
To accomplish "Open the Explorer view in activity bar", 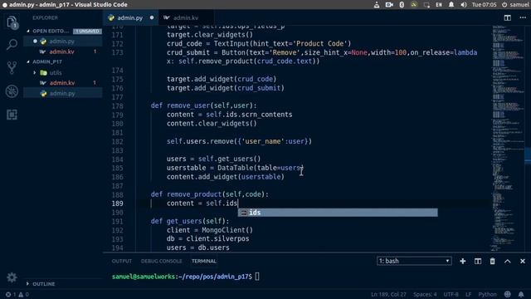I will (x=12, y=22).
